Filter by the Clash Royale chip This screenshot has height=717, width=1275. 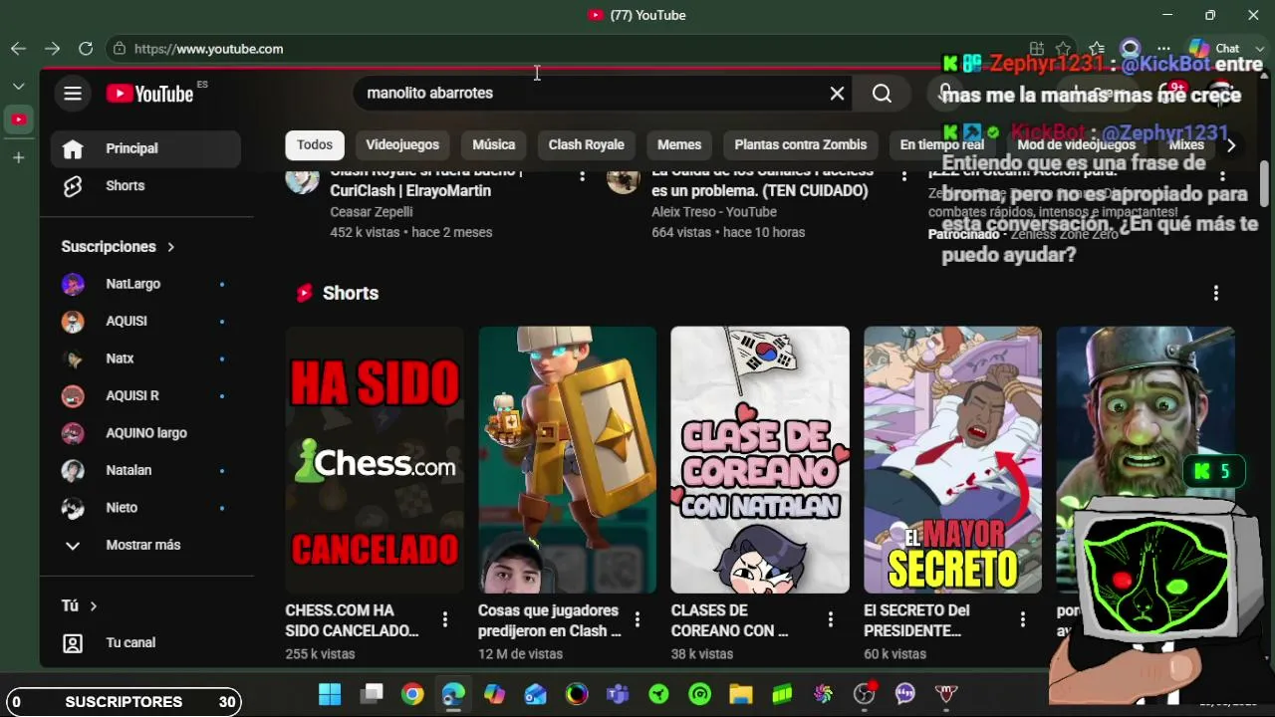(x=587, y=144)
